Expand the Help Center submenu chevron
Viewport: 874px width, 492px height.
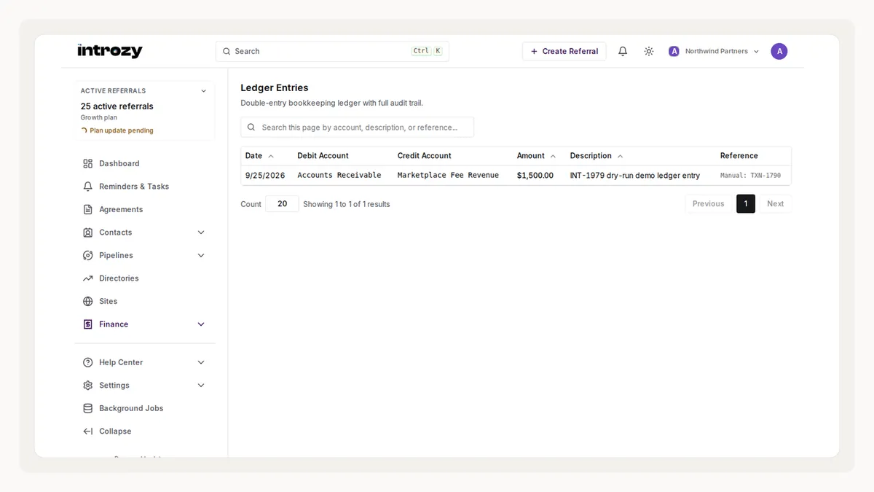click(x=201, y=362)
